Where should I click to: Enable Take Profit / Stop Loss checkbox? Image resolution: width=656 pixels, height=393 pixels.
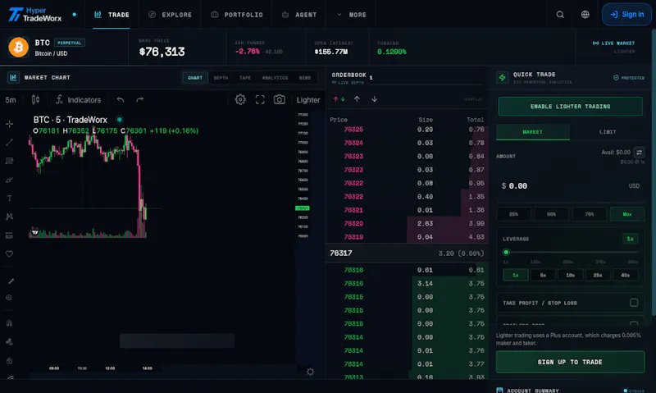point(634,303)
